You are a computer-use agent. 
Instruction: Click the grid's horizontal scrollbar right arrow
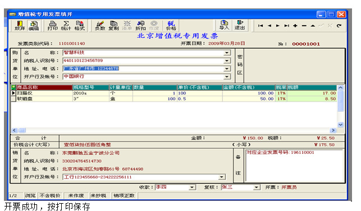(x=333, y=130)
